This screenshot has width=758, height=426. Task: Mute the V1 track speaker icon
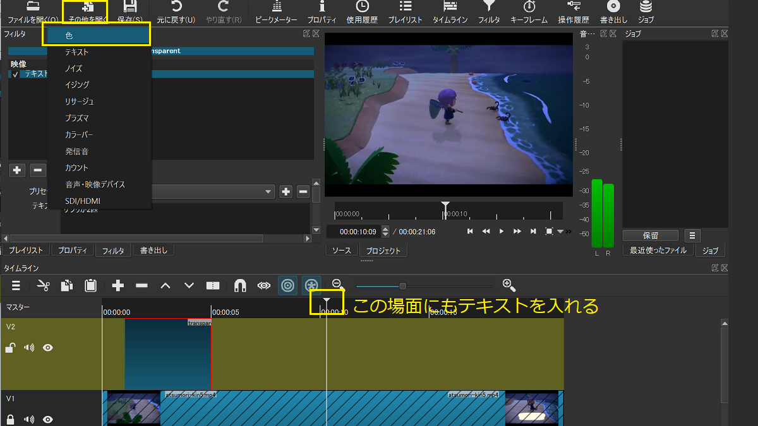click(x=28, y=419)
